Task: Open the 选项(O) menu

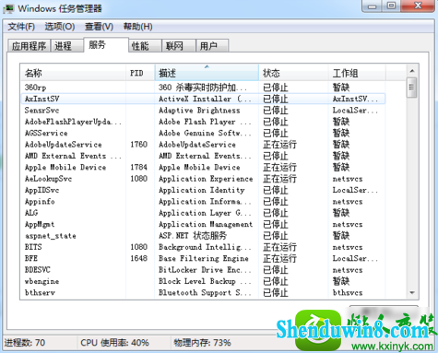Action: (60, 27)
